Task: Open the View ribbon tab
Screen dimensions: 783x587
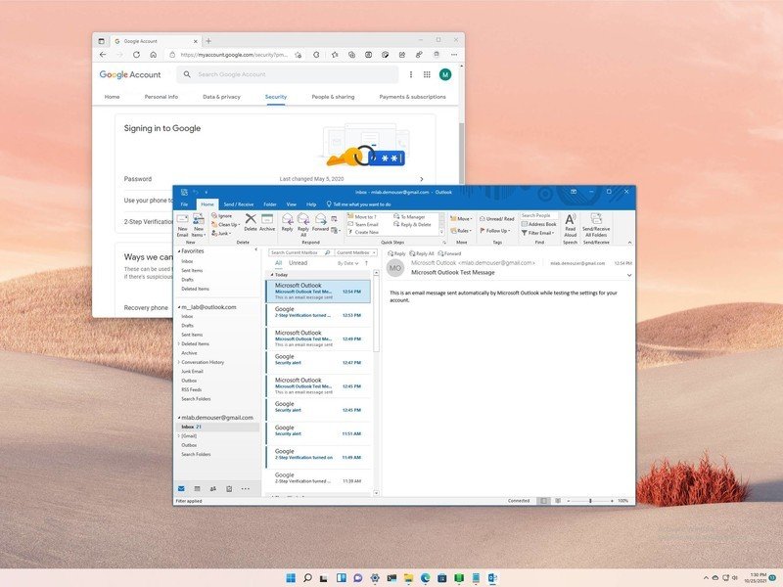Action: point(291,204)
